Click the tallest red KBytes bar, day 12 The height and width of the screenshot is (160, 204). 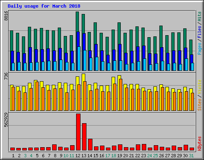click(78, 132)
